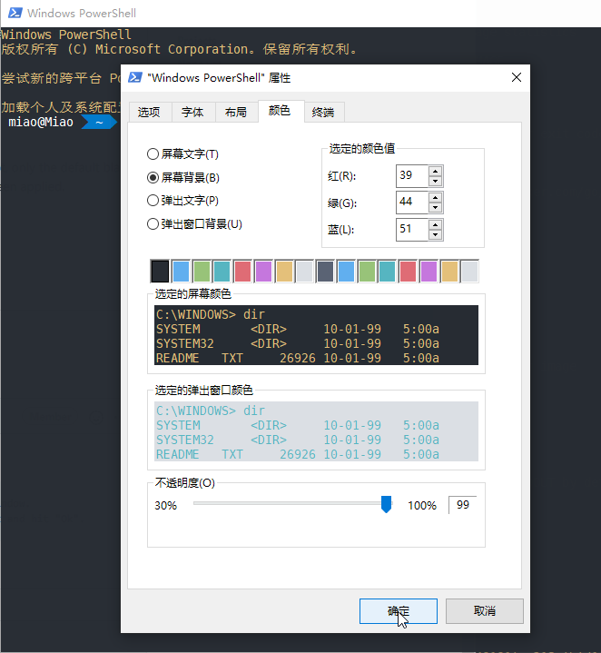Pick the eighth swatch, first light gray one
This screenshot has width=601, height=653.
[x=305, y=272]
